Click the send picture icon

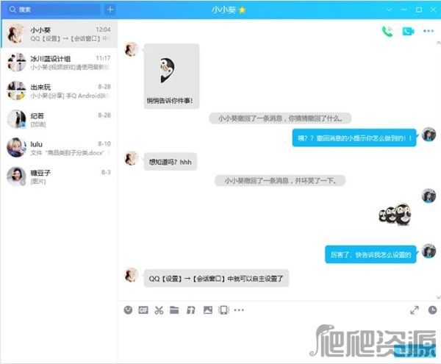[208, 310]
